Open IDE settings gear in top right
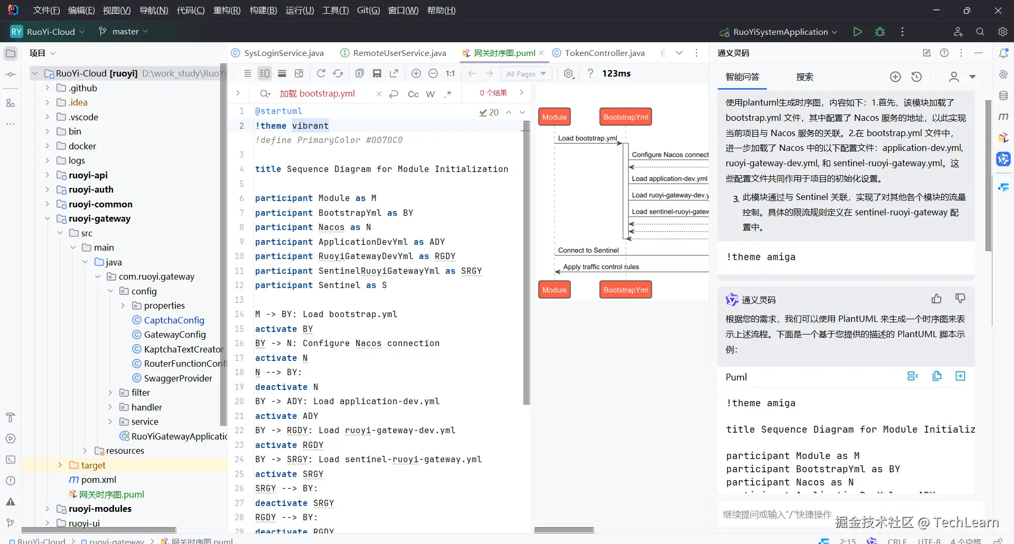The height and width of the screenshot is (544, 1014). (1002, 32)
